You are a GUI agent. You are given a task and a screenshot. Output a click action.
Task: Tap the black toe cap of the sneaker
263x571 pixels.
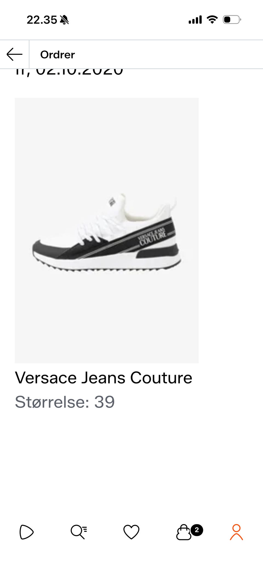(47, 248)
